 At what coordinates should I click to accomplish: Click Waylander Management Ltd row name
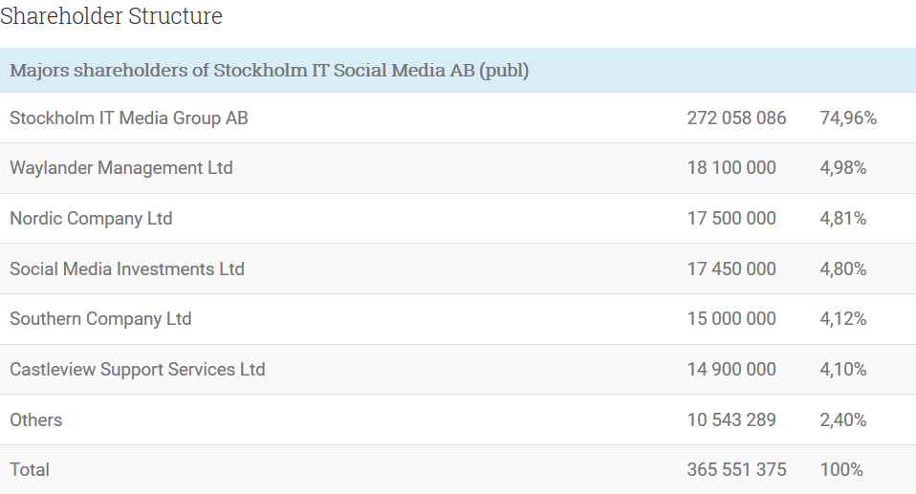pos(121,168)
